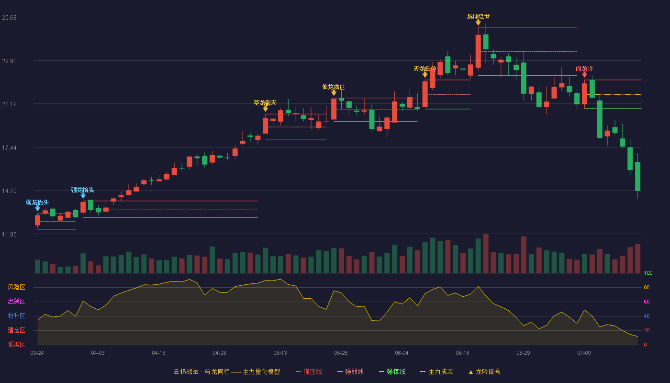This screenshot has height=383, width=670.
Task: Toggle the 强压线 legend entry
Action: pos(309,372)
